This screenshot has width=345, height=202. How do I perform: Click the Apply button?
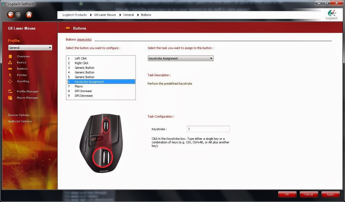point(330,194)
